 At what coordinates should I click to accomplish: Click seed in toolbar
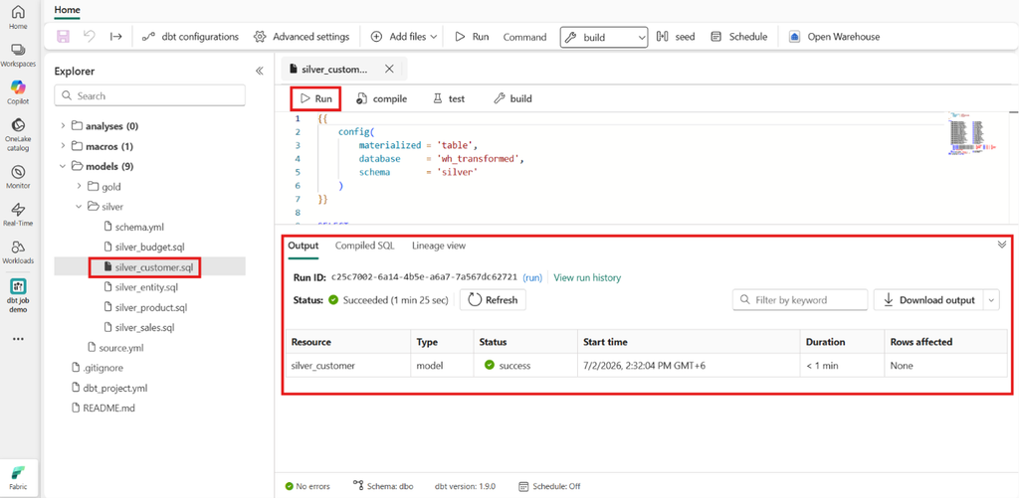click(676, 37)
